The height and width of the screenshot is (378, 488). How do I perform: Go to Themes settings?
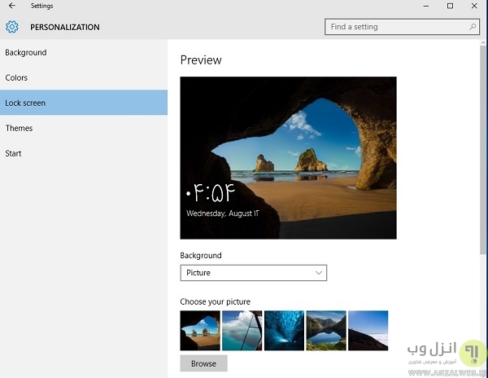19,129
